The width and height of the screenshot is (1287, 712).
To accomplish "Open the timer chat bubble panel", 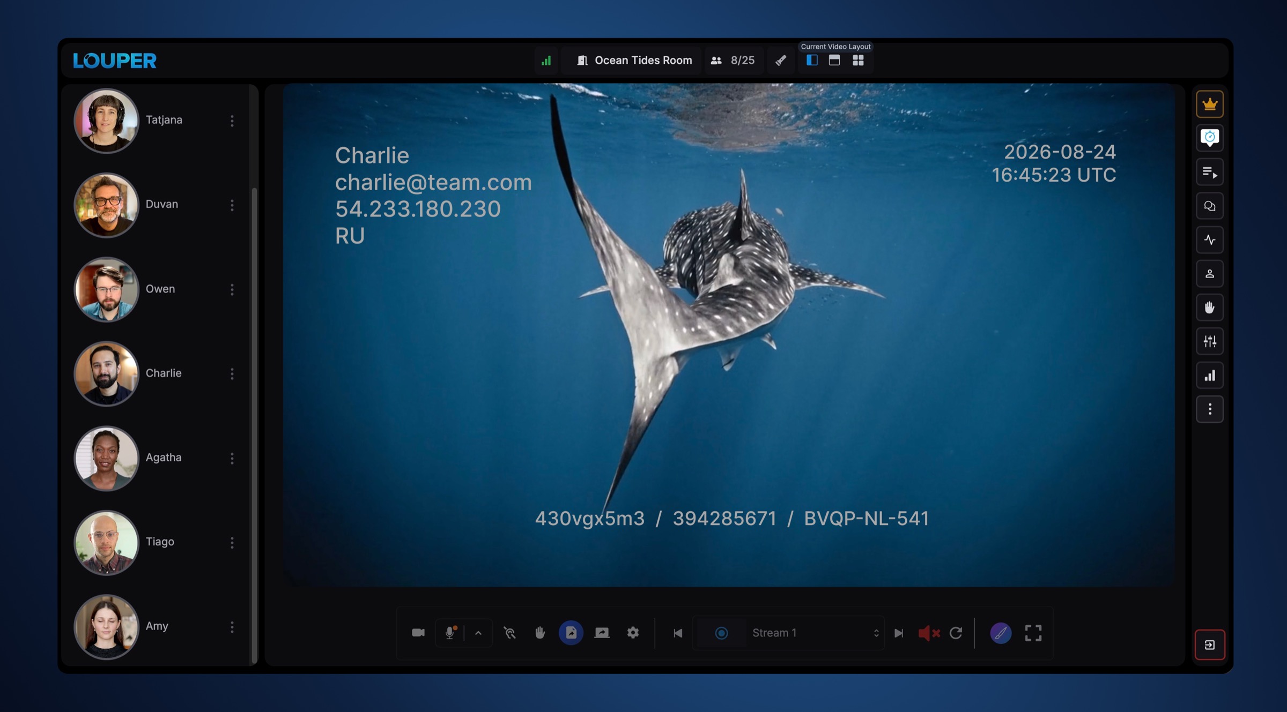I will click(1209, 138).
